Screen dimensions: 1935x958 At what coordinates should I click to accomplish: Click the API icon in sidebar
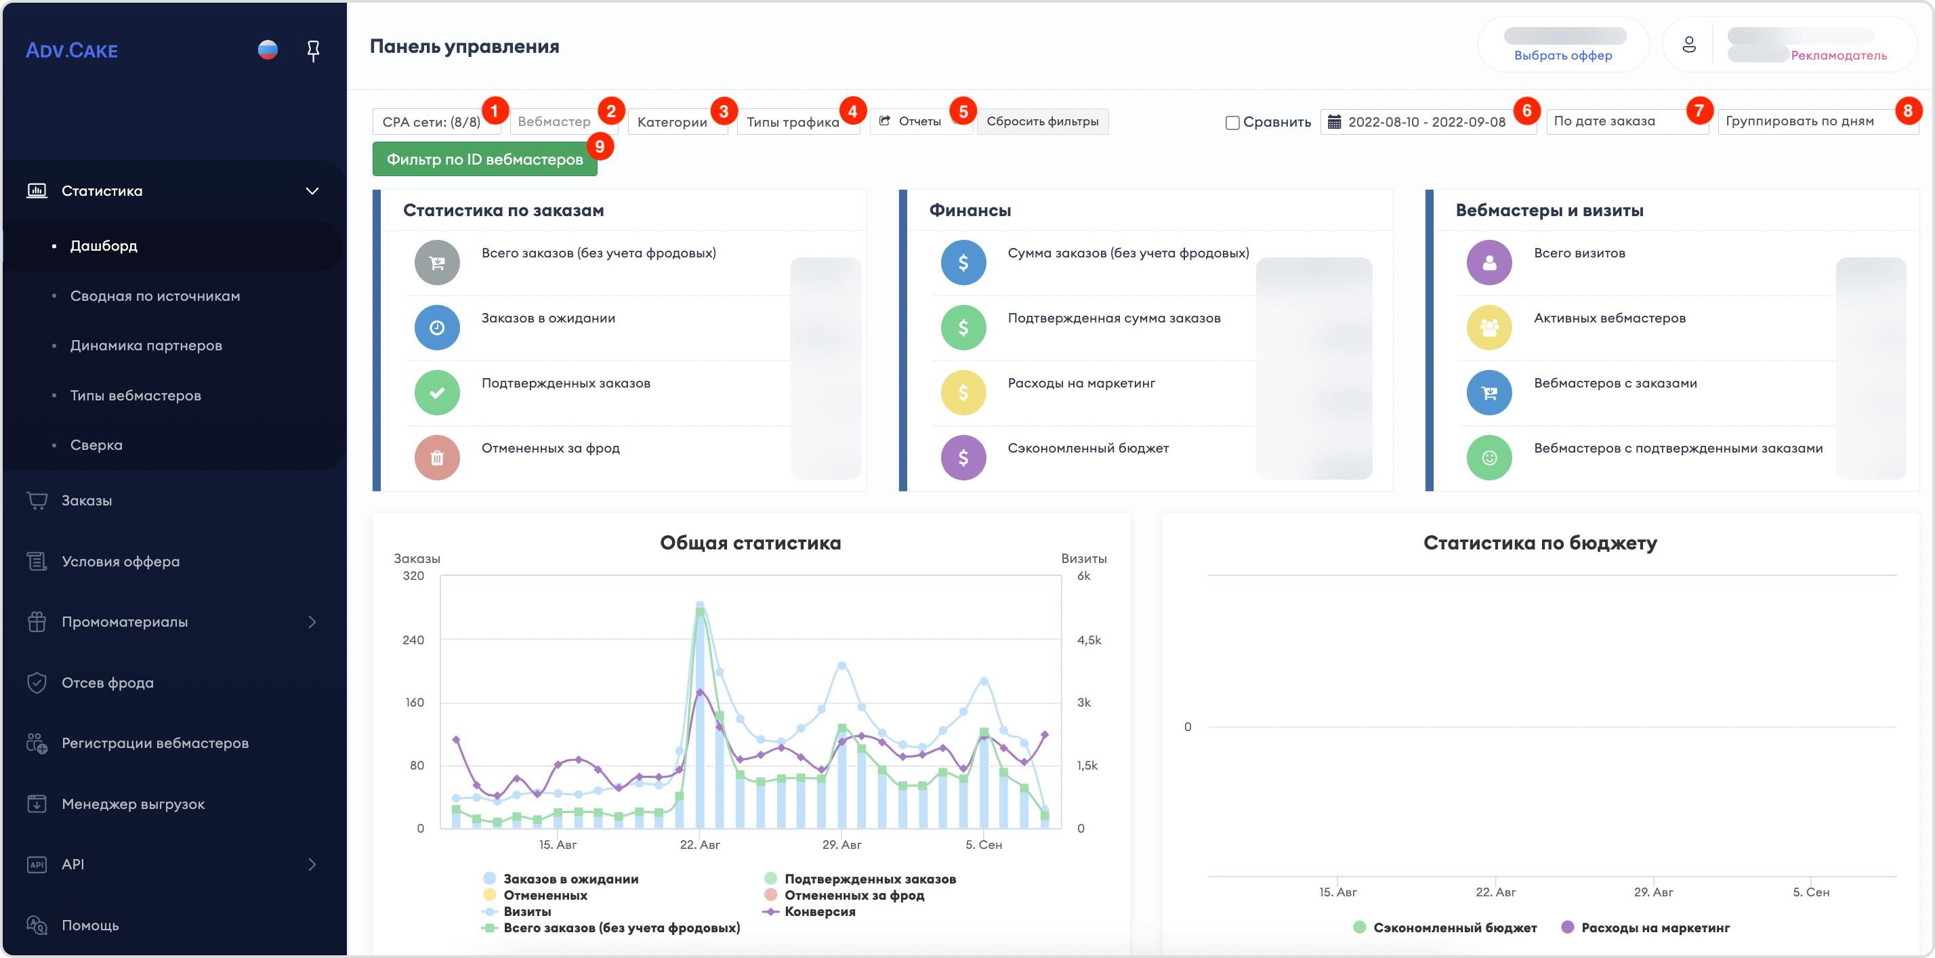click(37, 864)
